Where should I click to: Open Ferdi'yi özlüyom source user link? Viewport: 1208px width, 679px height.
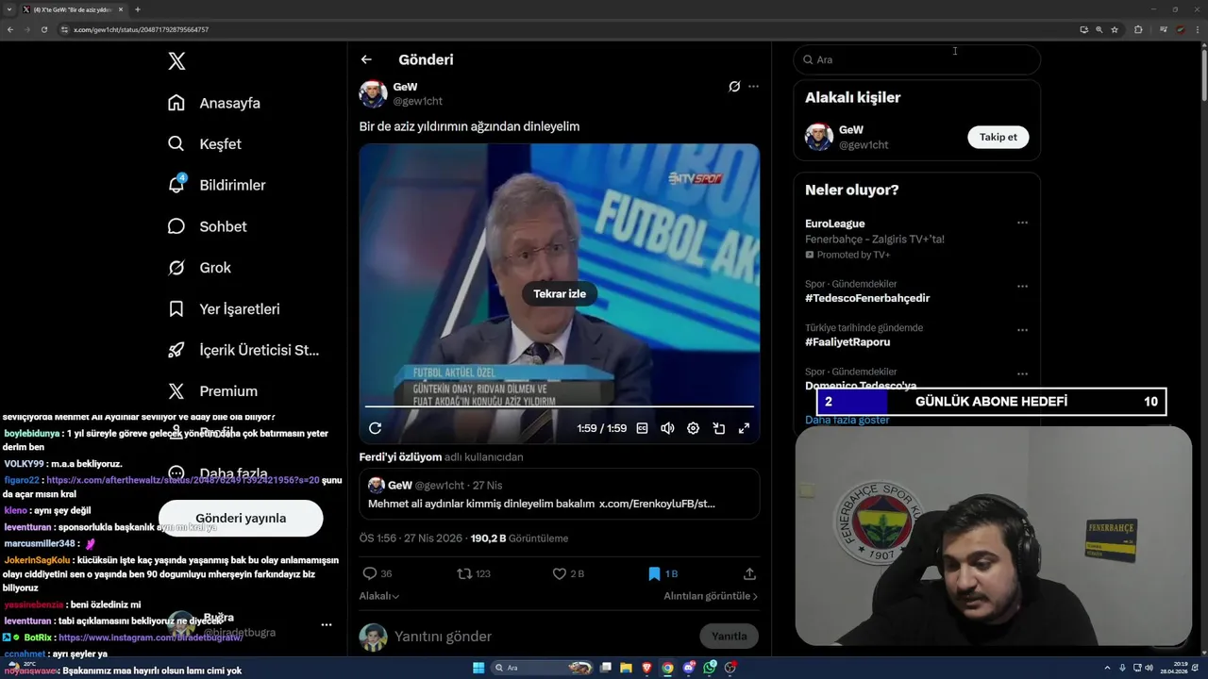[x=401, y=456]
